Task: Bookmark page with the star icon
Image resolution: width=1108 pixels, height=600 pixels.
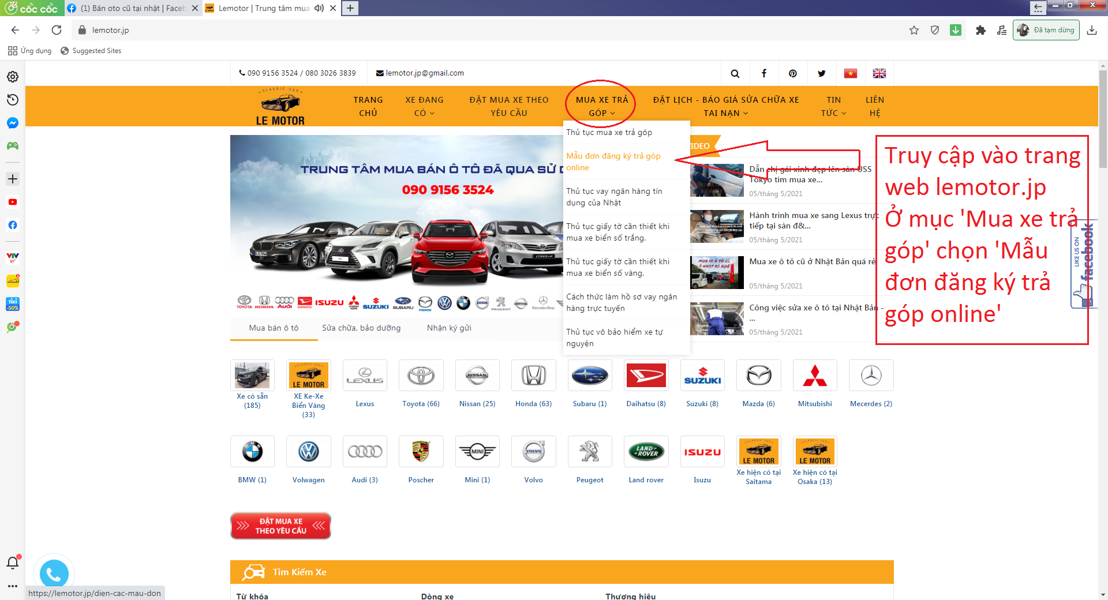Action: 914,30
